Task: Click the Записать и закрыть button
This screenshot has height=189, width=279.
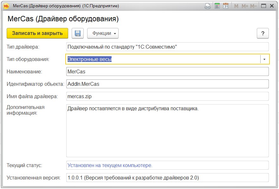Action: (37, 33)
